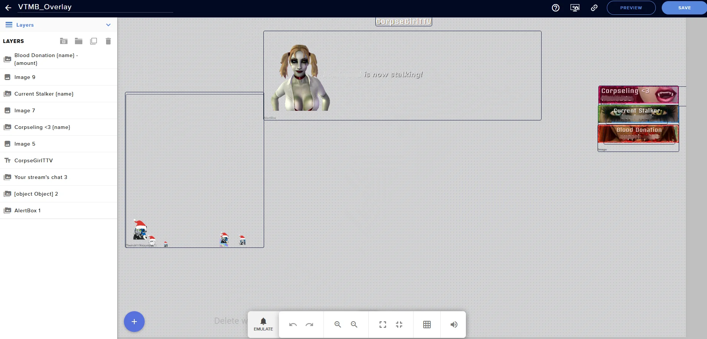
Task: Delete layer using trash icon
Action: [108, 41]
